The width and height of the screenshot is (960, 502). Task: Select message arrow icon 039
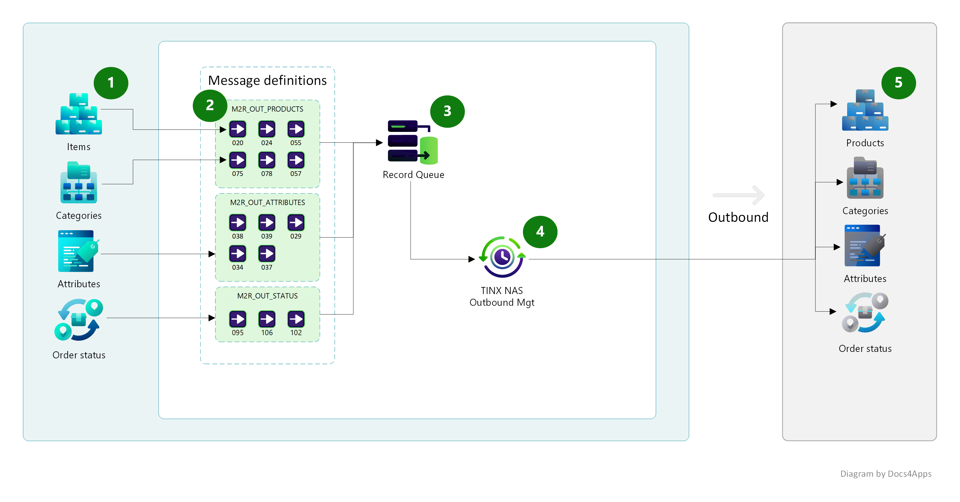pos(267,223)
